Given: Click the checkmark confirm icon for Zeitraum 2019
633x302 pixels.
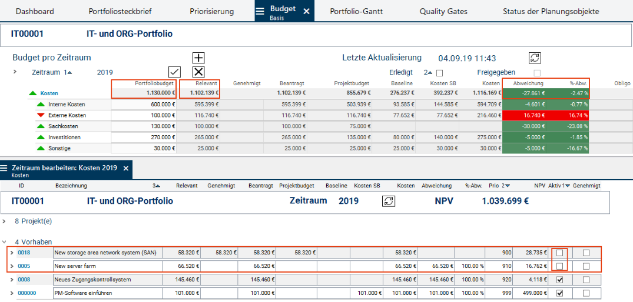Looking at the screenshot, I should click(174, 72).
